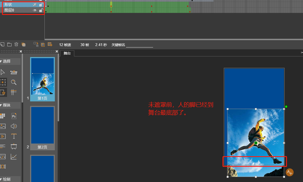Click the presentation board icon
The height and width of the screenshot is (182, 303).
pyautogui.click(x=14, y=147)
